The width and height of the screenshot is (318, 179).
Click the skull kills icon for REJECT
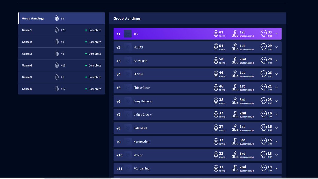[x=263, y=47]
